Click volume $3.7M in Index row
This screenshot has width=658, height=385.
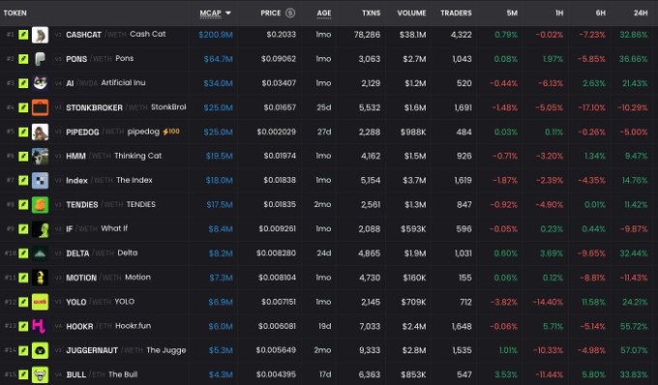[x=414, y=180]
